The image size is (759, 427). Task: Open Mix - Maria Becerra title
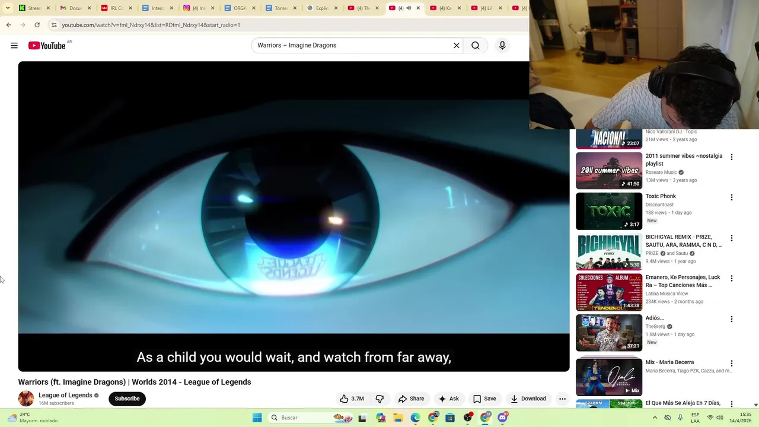pyautogui.click(x=669, y=362)
